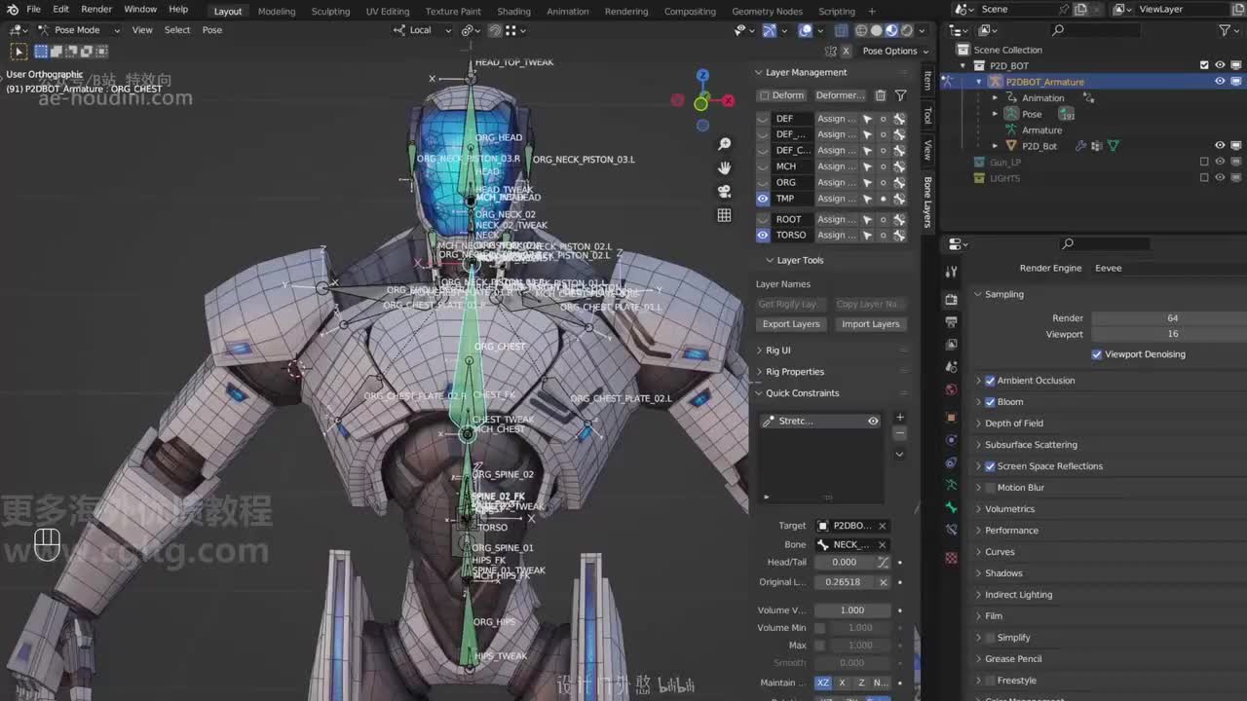
Task: Clear the Bone NECK_ field
Action: (883, 544)
